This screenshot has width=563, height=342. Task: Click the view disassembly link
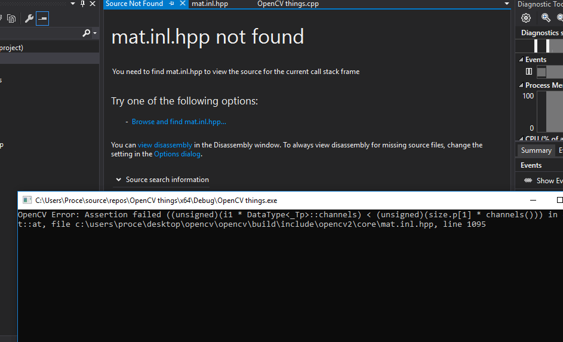tap(165, 145)
